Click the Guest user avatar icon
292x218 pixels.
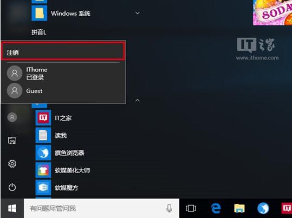click(x=15, y=90)
